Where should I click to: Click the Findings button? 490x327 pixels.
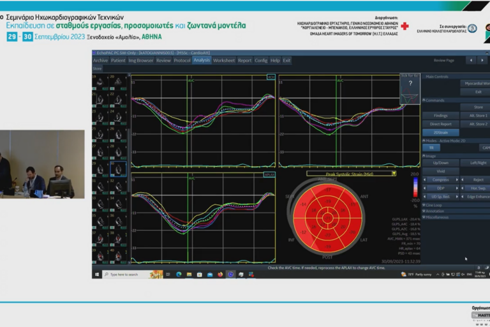pyautogui.click(x=441, y=116)
